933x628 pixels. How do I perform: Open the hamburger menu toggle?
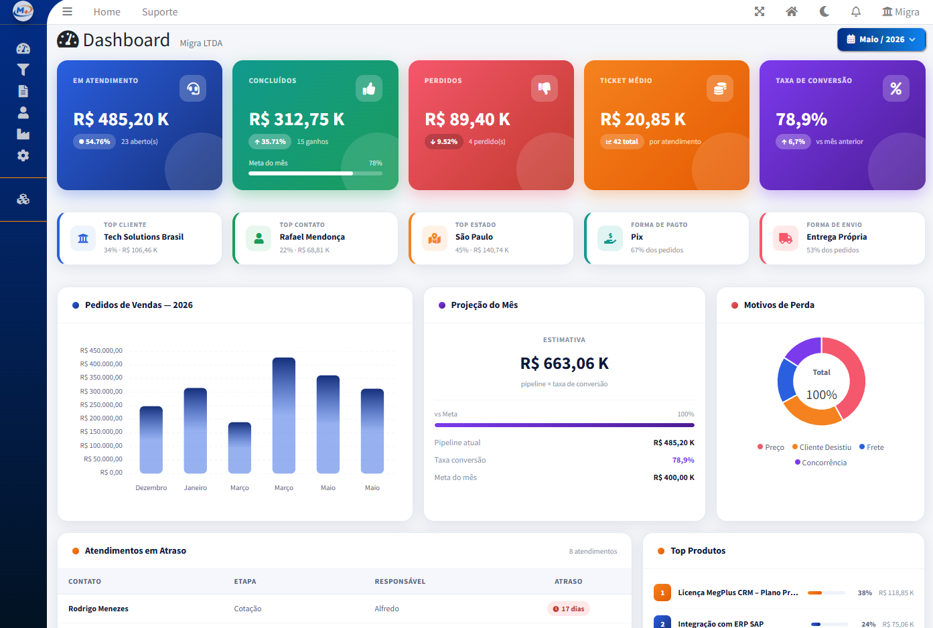coord(67,11)
